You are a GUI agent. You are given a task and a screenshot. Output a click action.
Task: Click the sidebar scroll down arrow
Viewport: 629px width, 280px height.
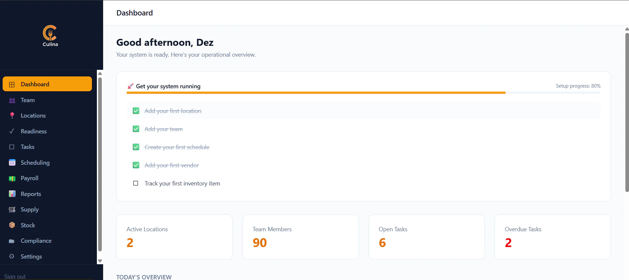(x=100, y=261)
